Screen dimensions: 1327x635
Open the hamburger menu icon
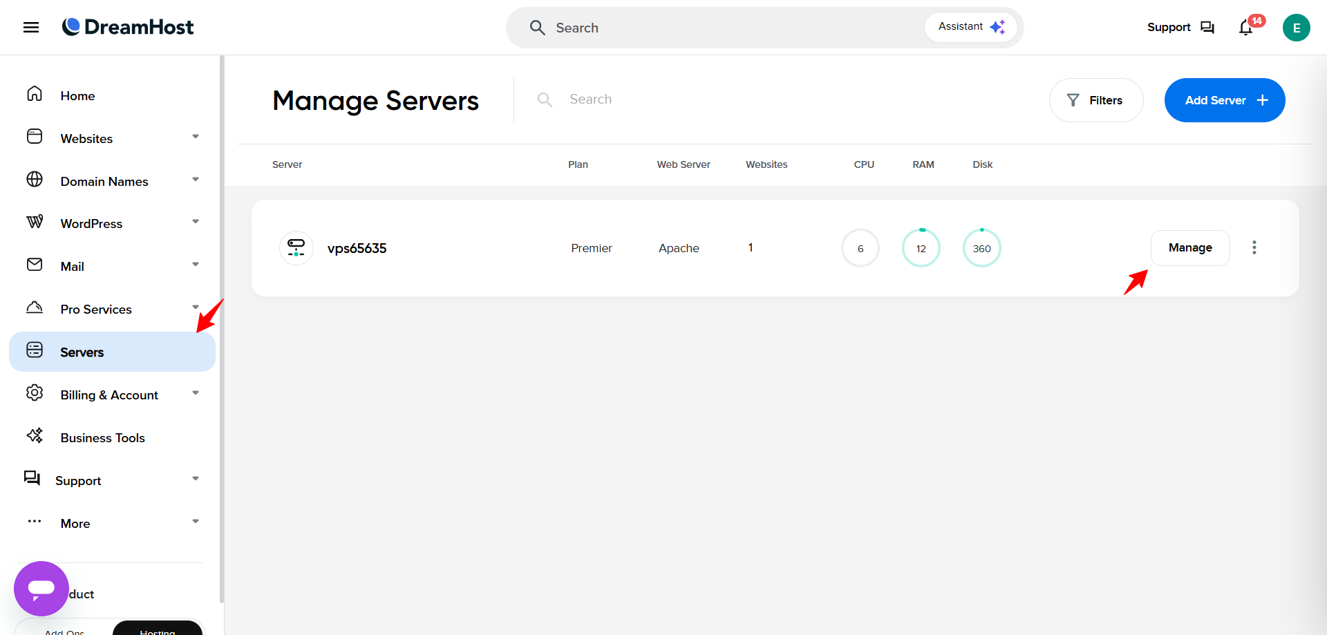31,28
